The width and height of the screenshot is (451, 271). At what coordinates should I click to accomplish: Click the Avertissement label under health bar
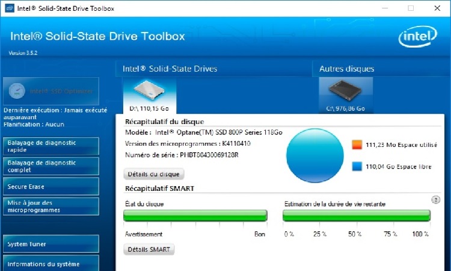click(x=144, y=234)
